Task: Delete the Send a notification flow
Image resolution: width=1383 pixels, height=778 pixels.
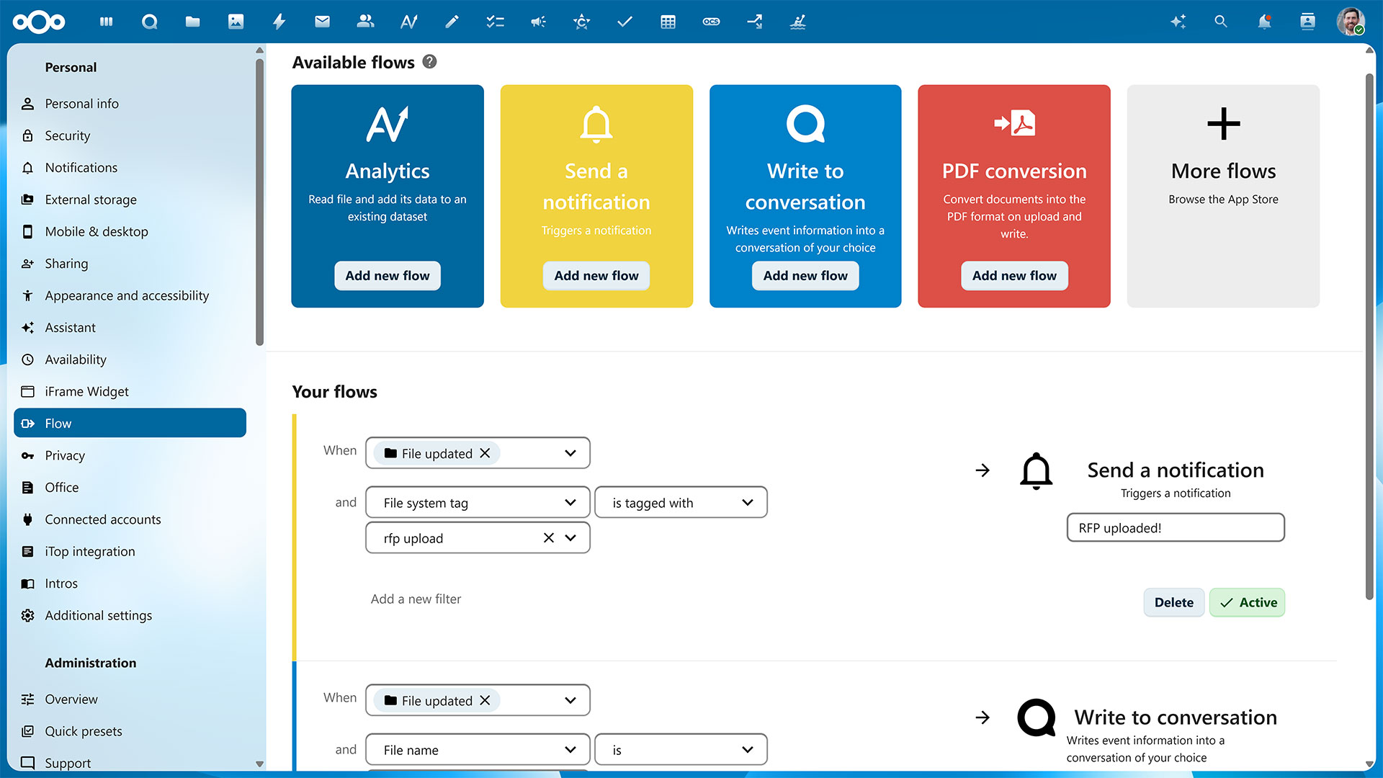Action: click(x=1173, y=602)
